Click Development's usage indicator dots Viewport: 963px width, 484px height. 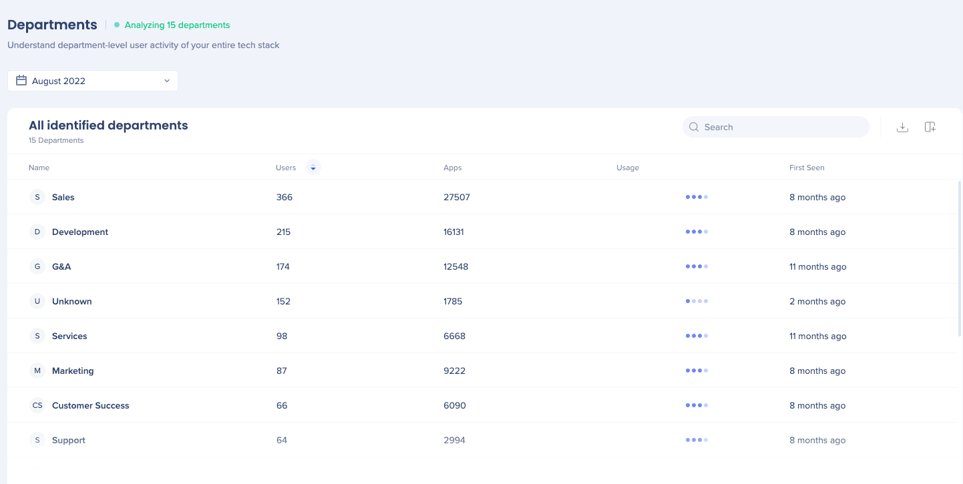click(x=697, y=232)
